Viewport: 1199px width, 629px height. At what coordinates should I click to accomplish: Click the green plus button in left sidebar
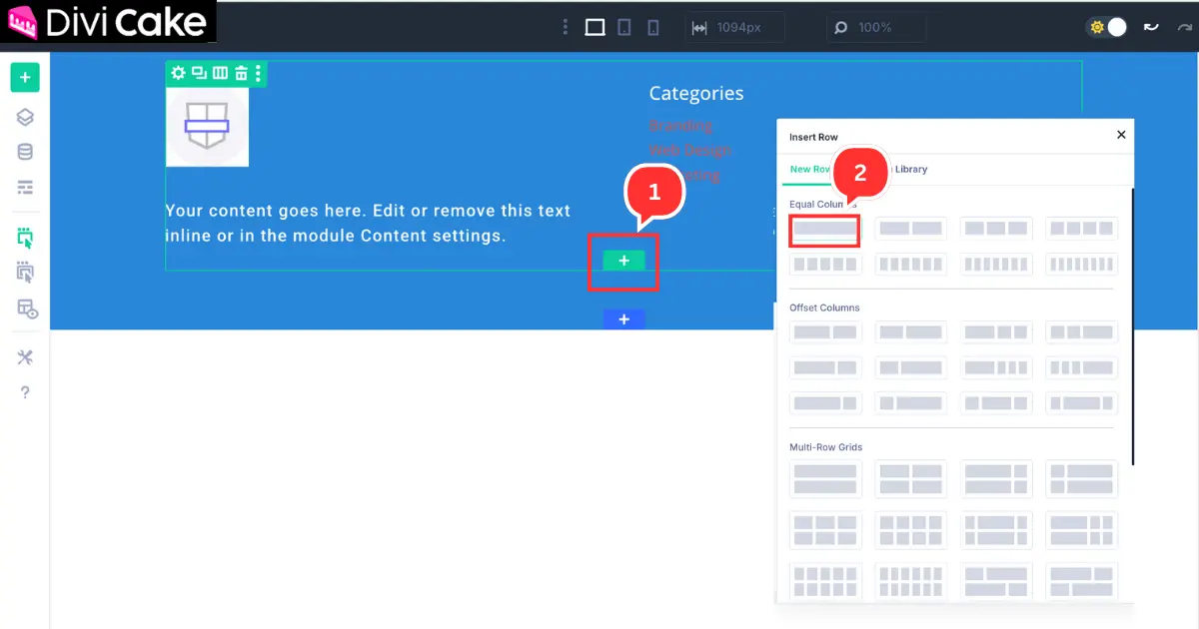tap(25, 77)
